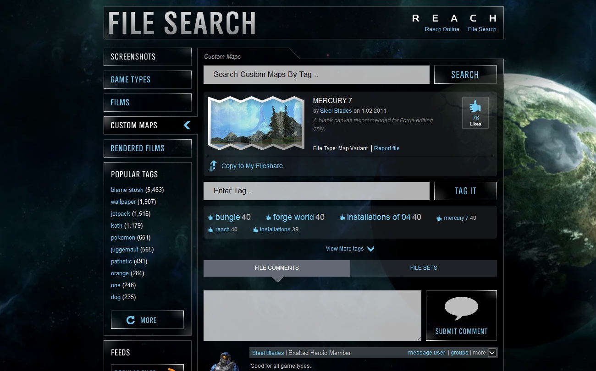Open Screenshots section in sidebar

pos(148,57)
